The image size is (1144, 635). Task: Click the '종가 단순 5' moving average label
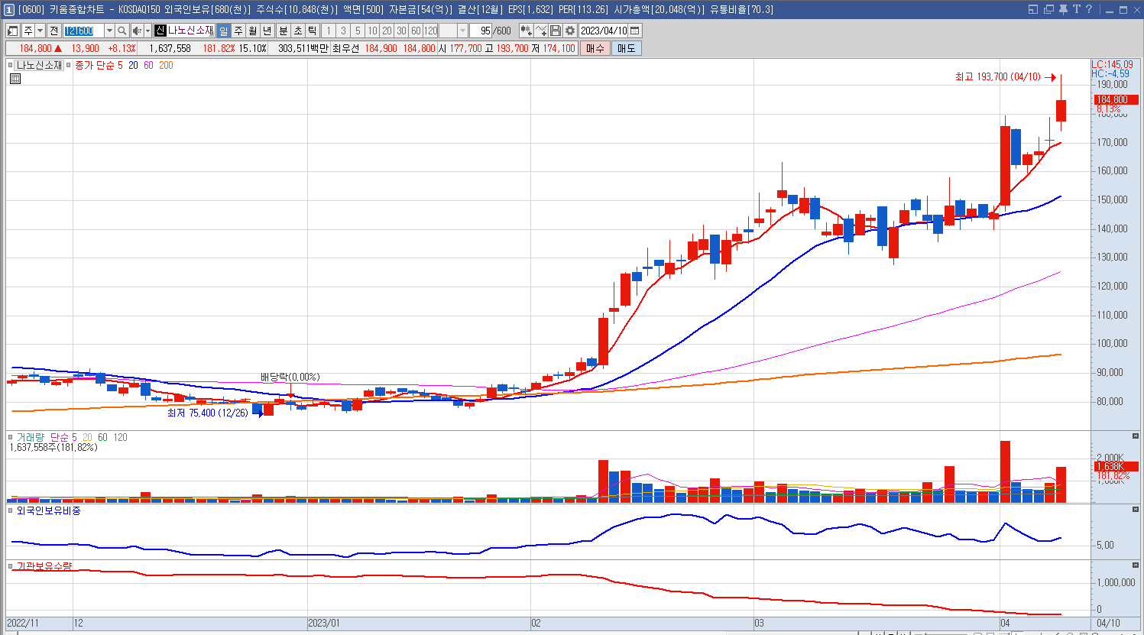pyautogui.click(x=99, y=66)
